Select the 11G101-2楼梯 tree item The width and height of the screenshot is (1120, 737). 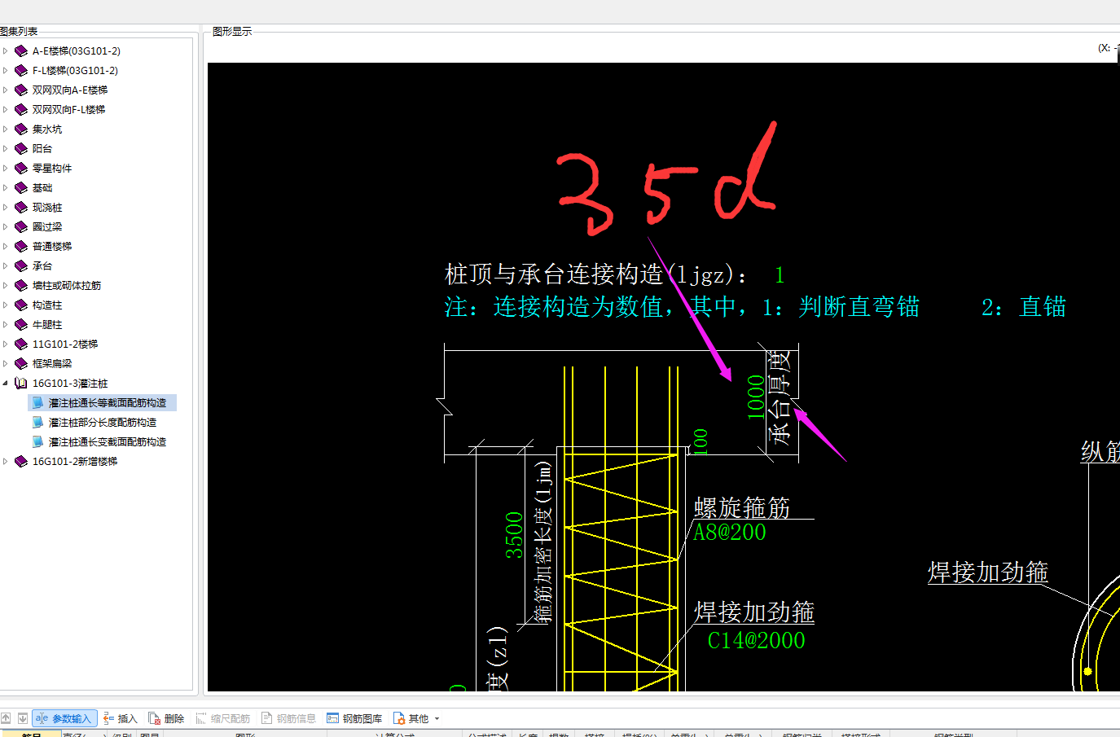point(65,344)
